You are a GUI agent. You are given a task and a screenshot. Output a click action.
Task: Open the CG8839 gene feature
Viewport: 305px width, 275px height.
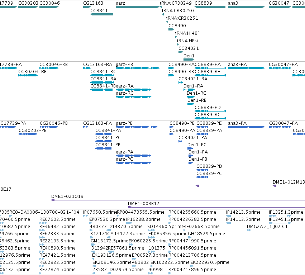point(210,7)
